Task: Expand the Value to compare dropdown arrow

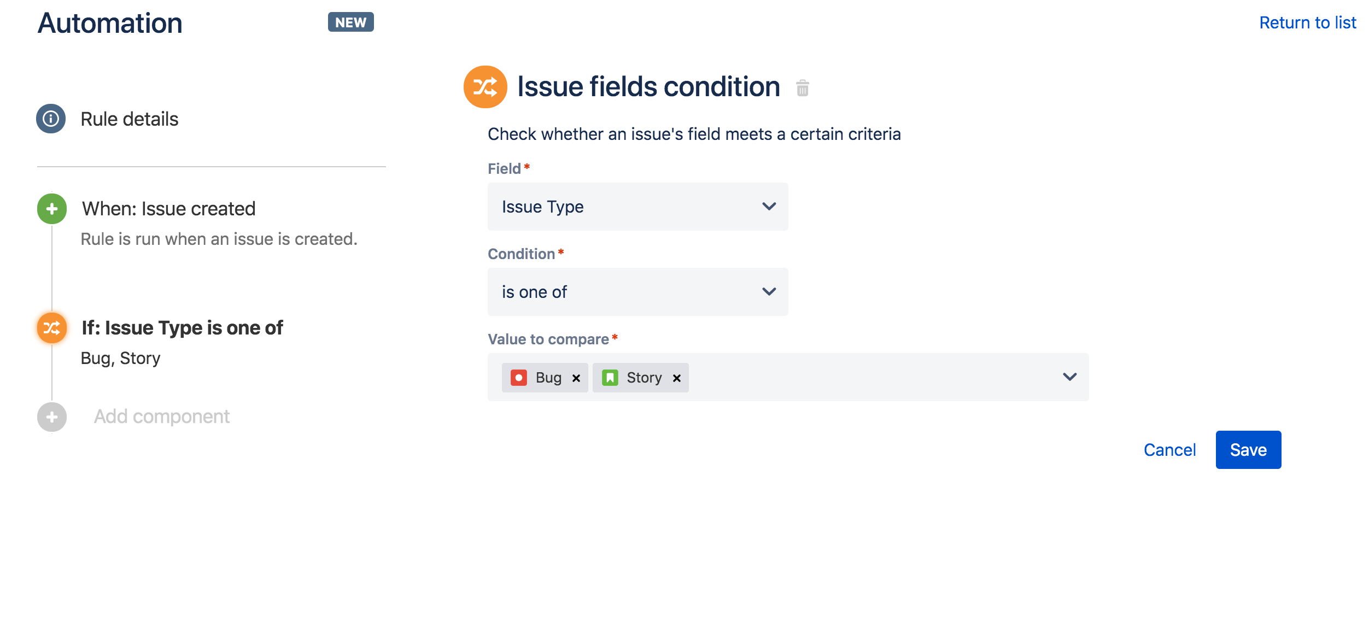Action: click(1069, 377)
